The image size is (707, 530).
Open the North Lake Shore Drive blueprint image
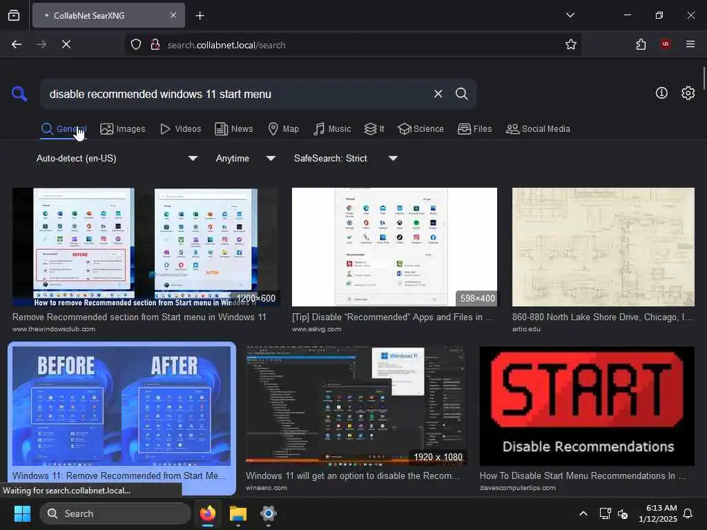click(x=603, y=247)
